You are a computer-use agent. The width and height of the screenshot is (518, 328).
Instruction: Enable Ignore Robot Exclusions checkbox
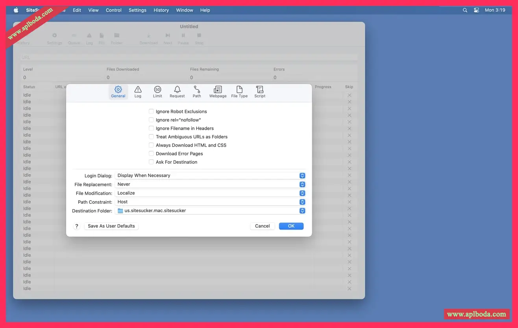151,111
